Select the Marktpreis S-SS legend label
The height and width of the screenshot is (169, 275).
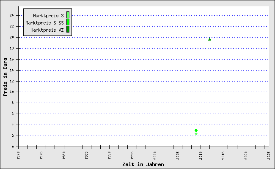pos(44,23)
